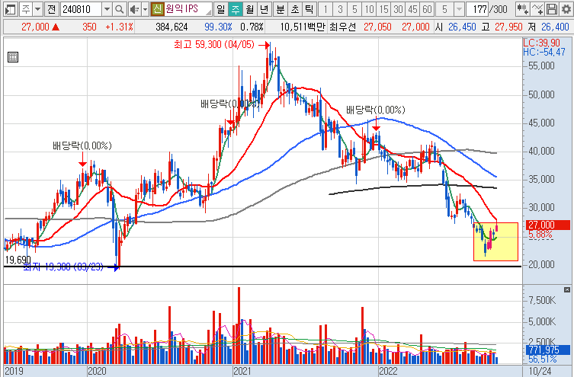Select weekly (주) chart period

(235, 9)
